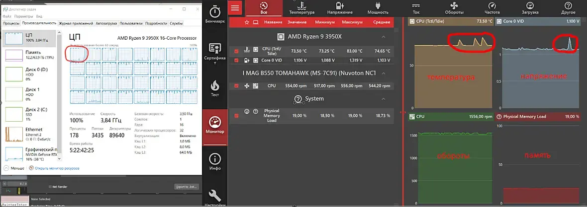Click question icon beside System header
Viewport: 587px width, 207px height.
coord(298,99)
